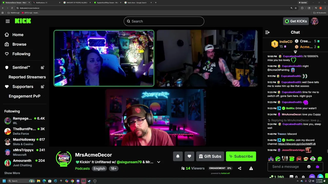Select the bottom headphones man video panel

(155, 118)
